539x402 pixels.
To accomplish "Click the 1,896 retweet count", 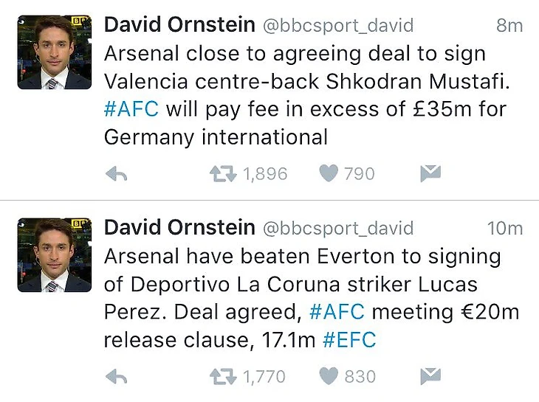I will (264, 174).
